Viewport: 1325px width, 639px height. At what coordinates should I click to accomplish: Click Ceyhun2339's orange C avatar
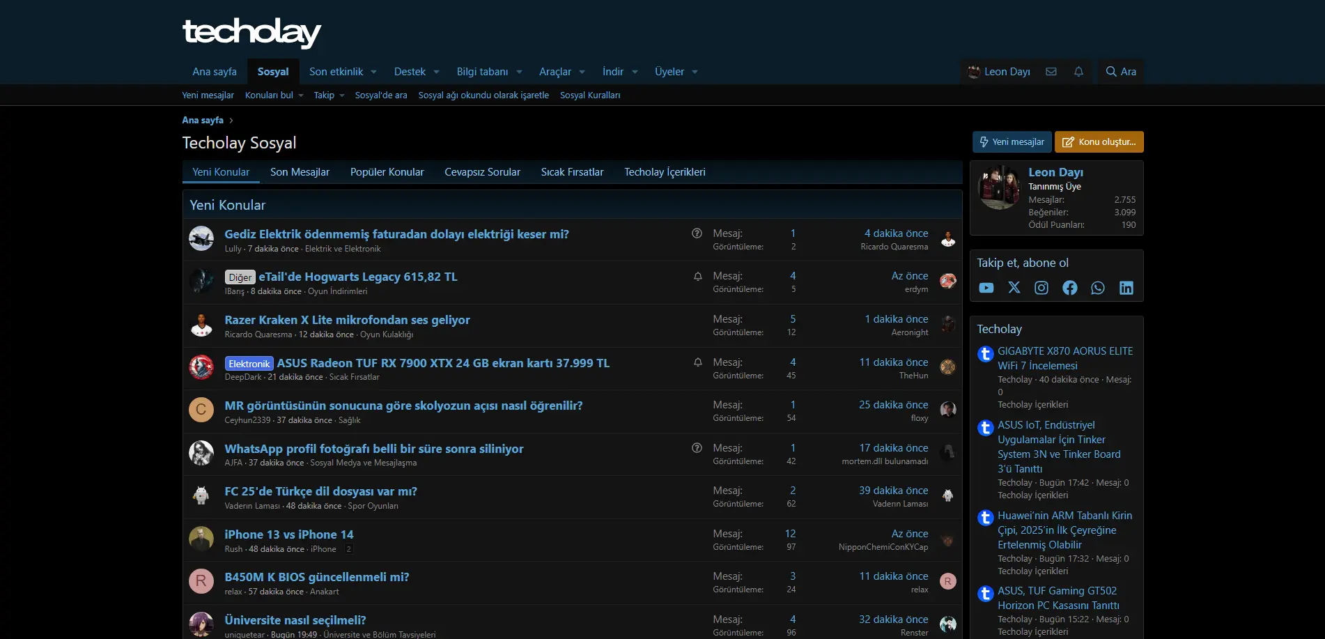(x=201, y=410)
